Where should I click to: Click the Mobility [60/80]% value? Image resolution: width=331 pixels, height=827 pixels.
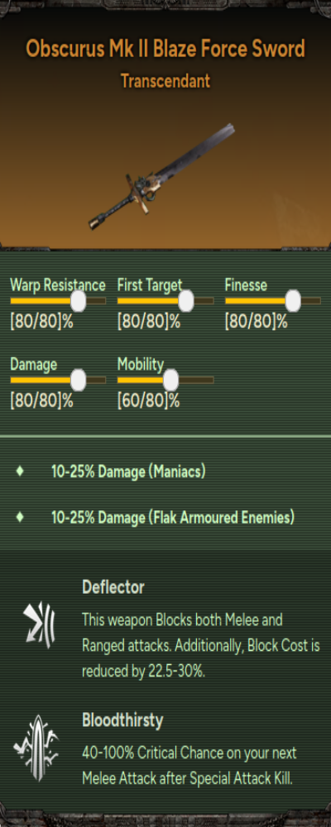click(149, 400)
